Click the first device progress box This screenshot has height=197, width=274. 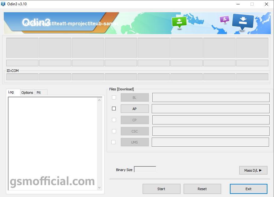tap(23, 48)
